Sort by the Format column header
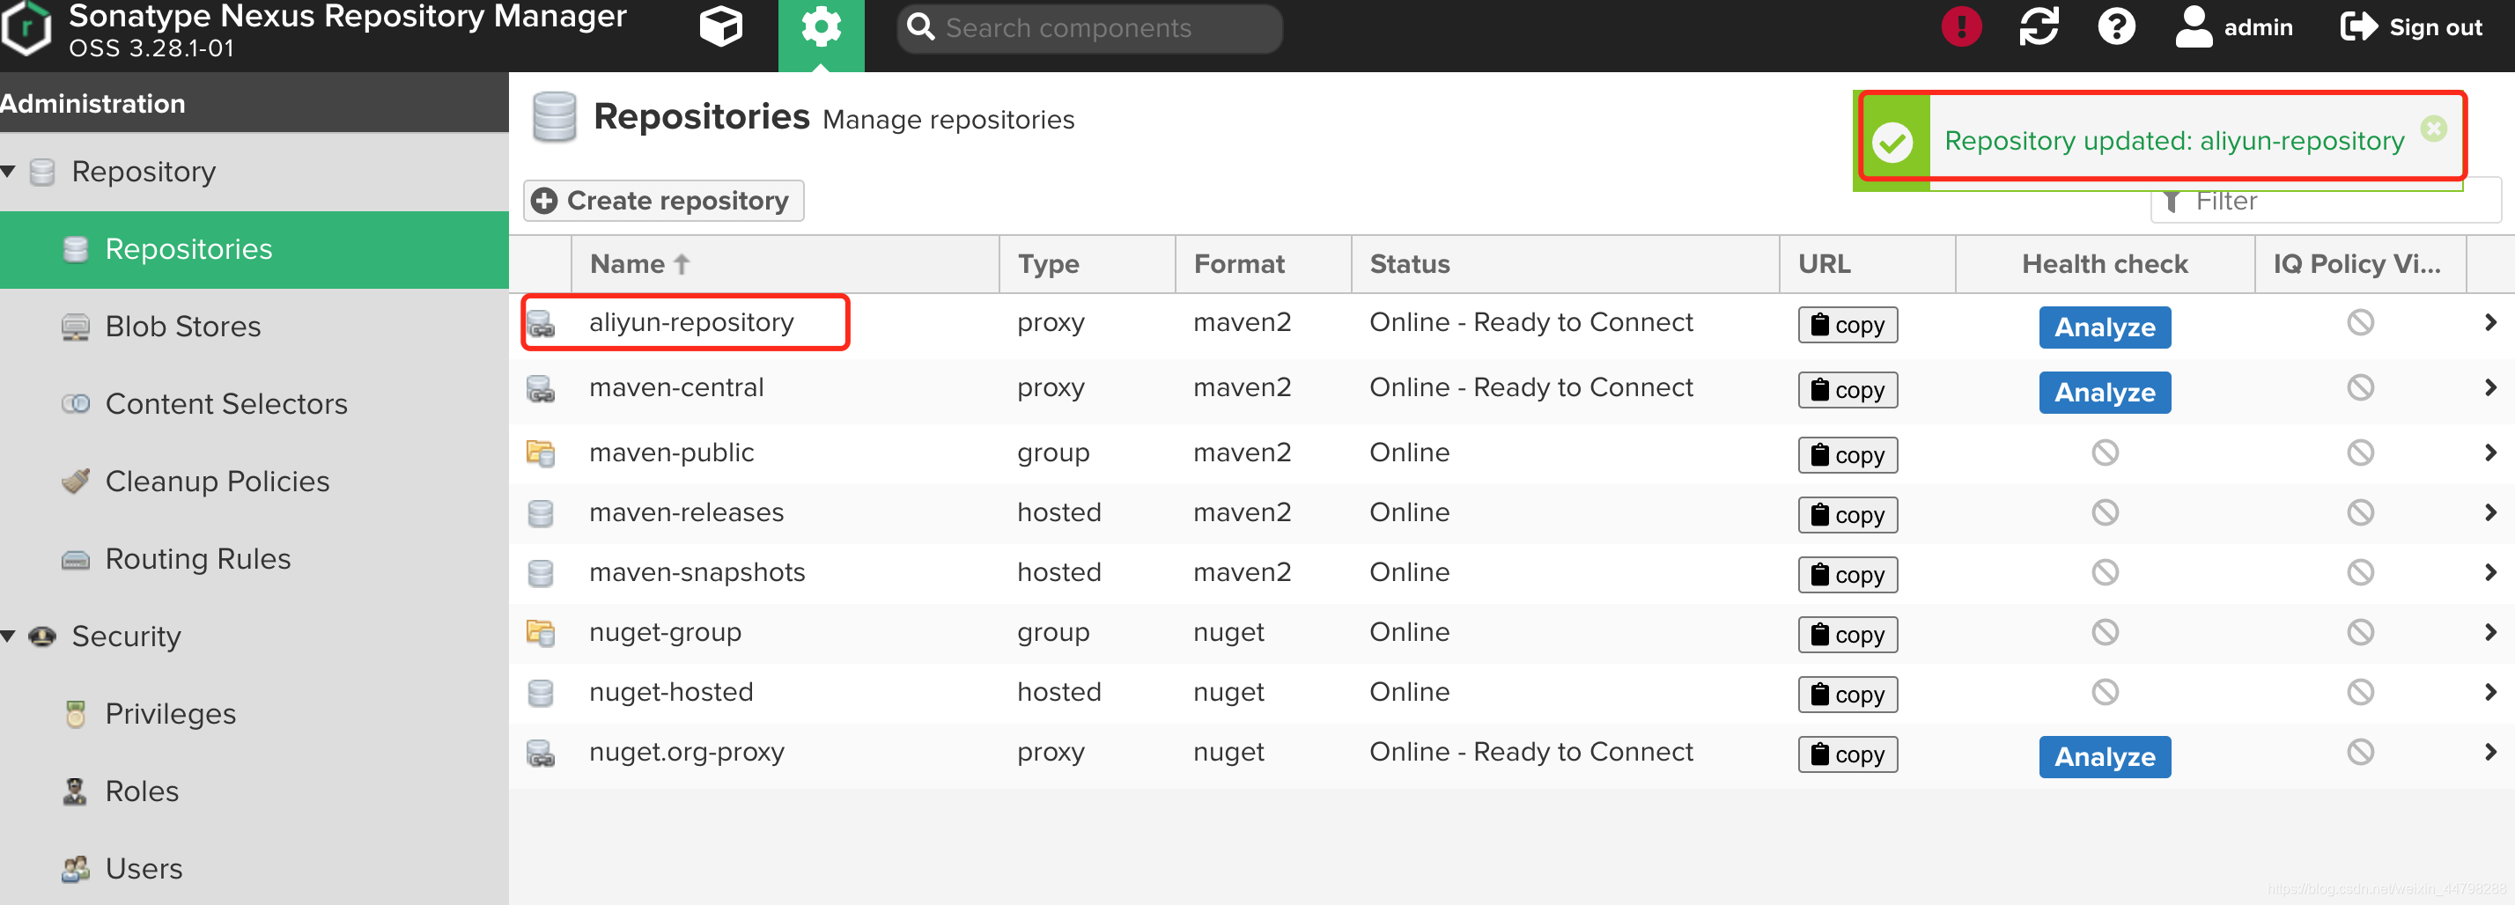This screenshot has width=2515, height=905. 1264,265
